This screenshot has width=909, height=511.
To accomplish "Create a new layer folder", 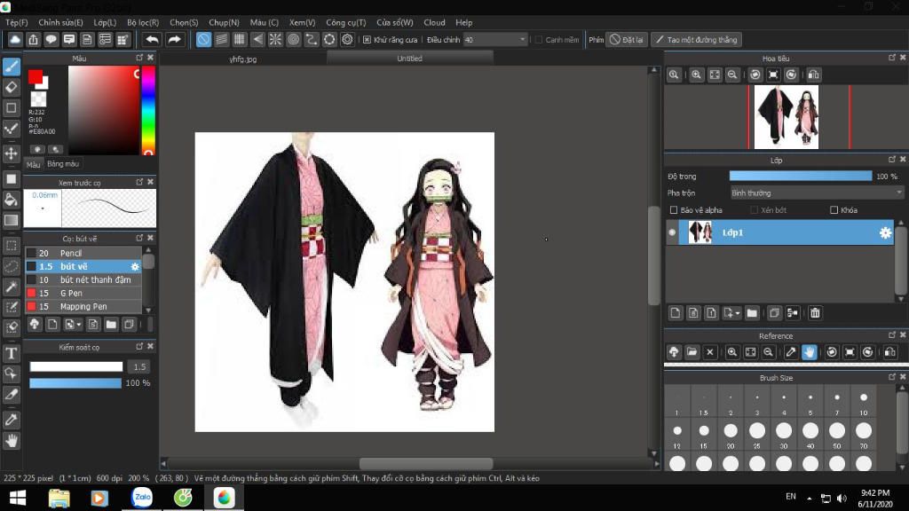I will click(752, 313).
